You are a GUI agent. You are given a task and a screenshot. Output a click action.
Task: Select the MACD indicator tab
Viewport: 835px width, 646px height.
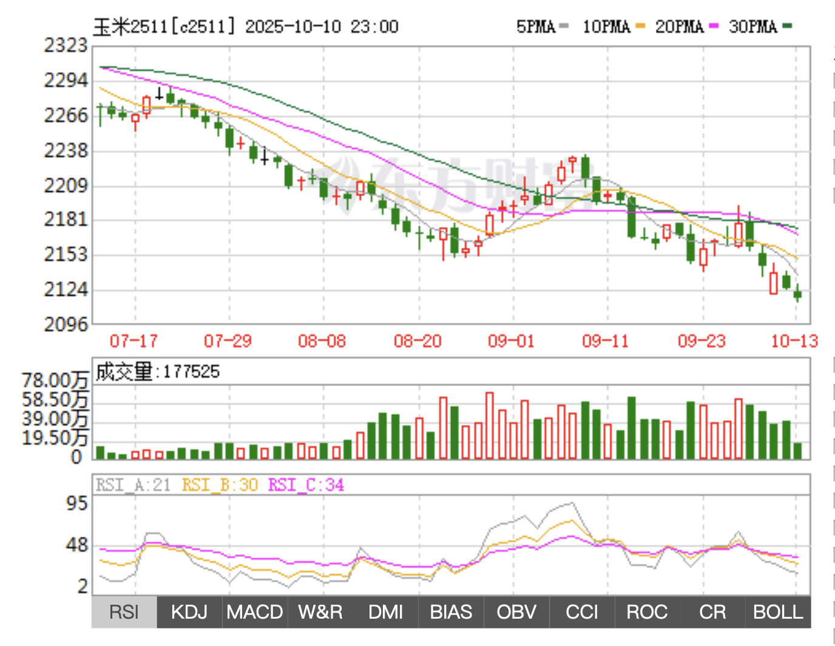pos(255,612)
